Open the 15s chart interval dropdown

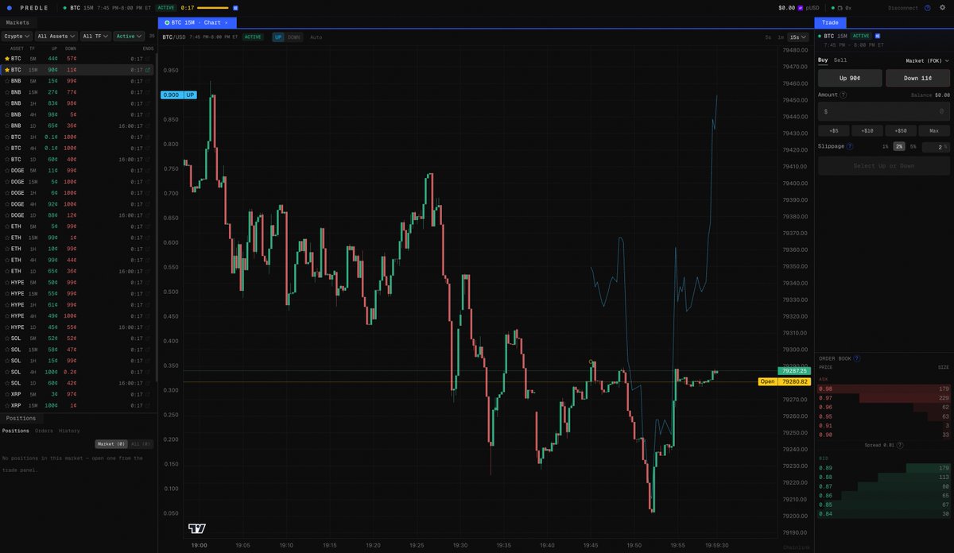pos(798,37)
